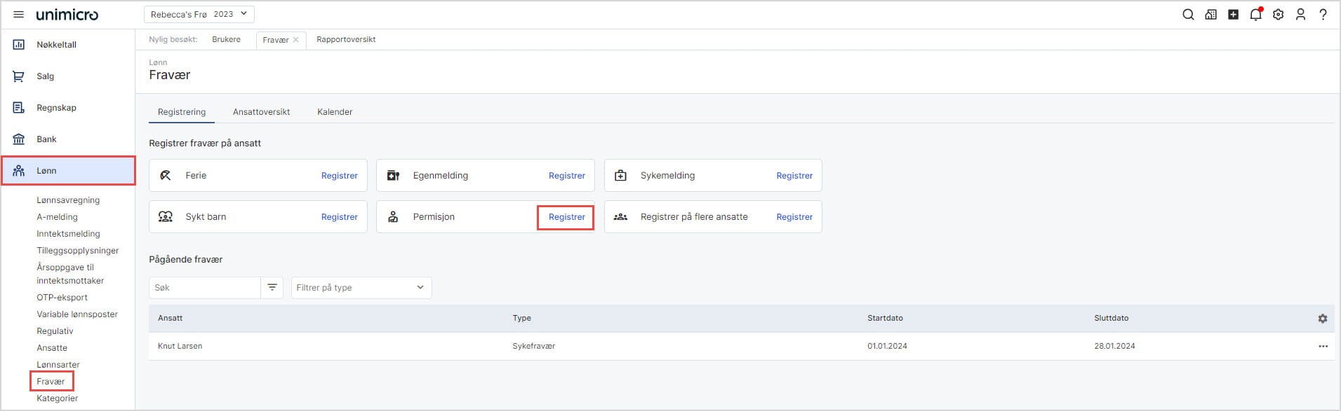
Task: Open row actions for Knut Larsen
Action: tap(1323, 347)
